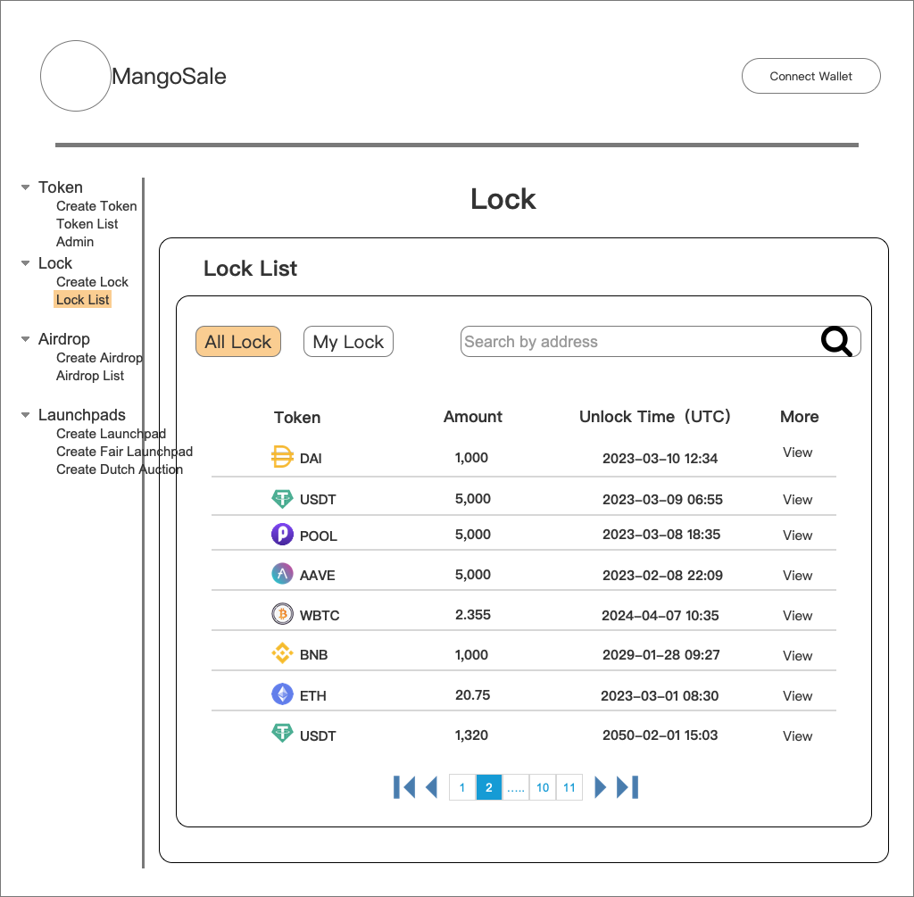Collapse the Airdrop section triangle
914x897 pixels.
click(25, 338)
